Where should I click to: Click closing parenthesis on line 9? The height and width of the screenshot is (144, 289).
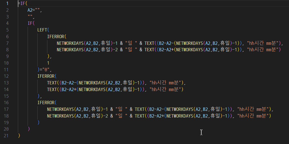tap(48, 57)
